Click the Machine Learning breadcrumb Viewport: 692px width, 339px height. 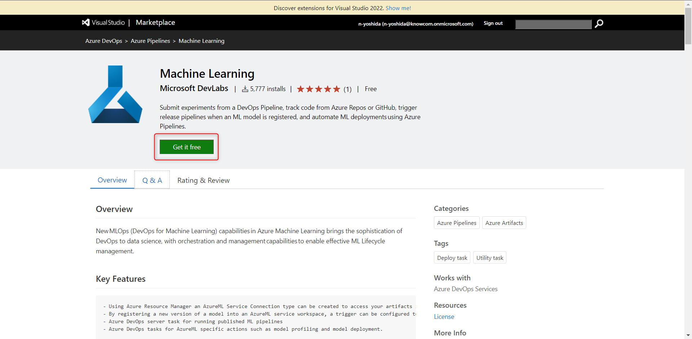[201, 41]
